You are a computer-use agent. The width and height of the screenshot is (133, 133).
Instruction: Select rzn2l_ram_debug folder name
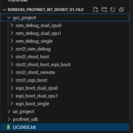click(x=33, y=49)
